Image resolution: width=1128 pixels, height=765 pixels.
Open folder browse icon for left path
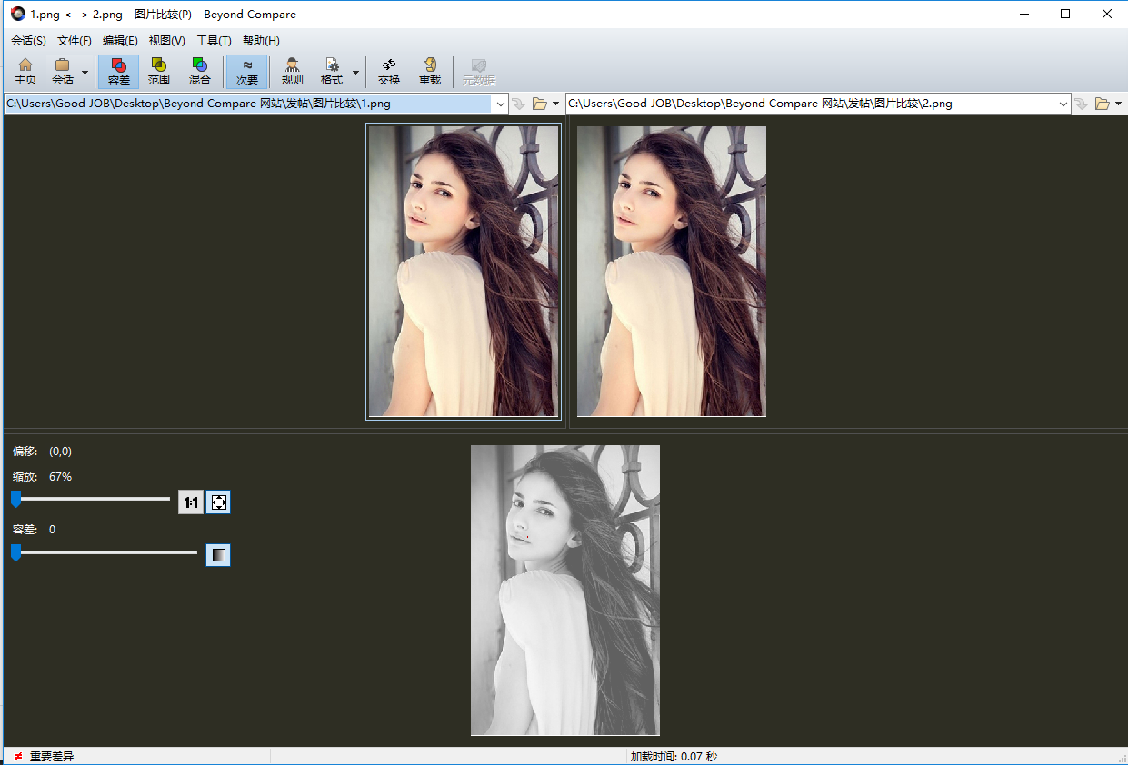[x=539, y=104]
